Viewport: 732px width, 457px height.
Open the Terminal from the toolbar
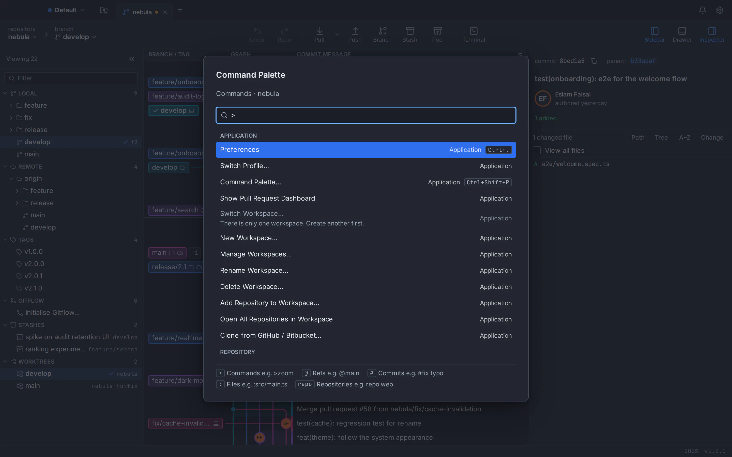click(x=473, y=35)
